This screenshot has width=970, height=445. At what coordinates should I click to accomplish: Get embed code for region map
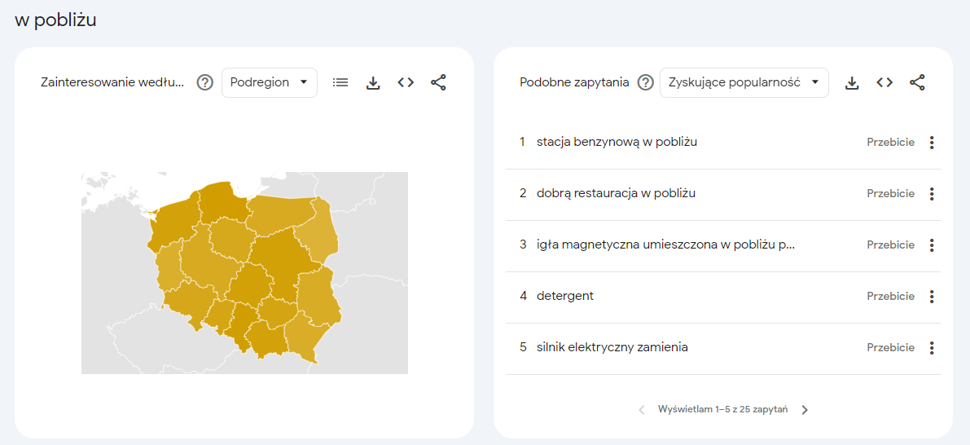[x=406, y=82]
